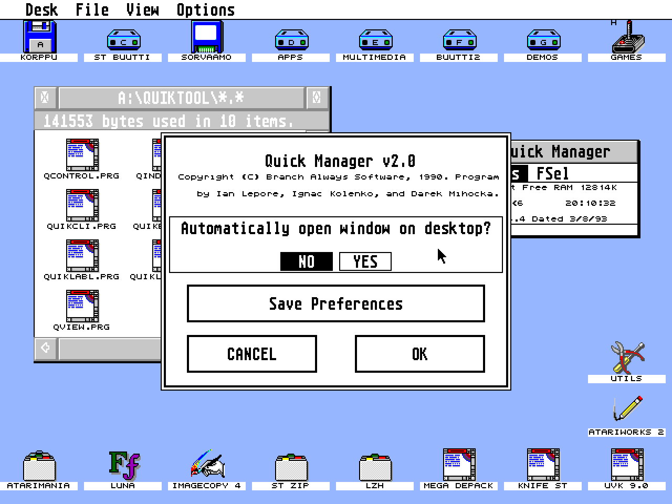Click the Save Preferences button
The height and width of the screenshot is (504, 672).
pos(336,303)
